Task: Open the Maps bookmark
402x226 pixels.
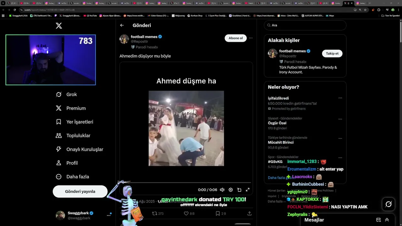Action: 330,15
